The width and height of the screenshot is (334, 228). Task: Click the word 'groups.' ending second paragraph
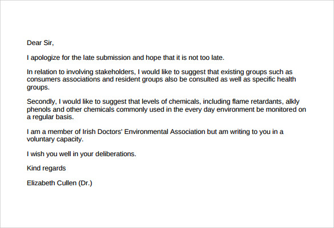(x=38, y=87)
